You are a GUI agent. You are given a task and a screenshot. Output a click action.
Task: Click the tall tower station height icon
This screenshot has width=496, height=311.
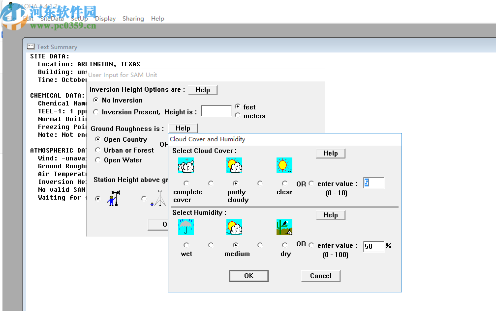[x=158, y=198]
